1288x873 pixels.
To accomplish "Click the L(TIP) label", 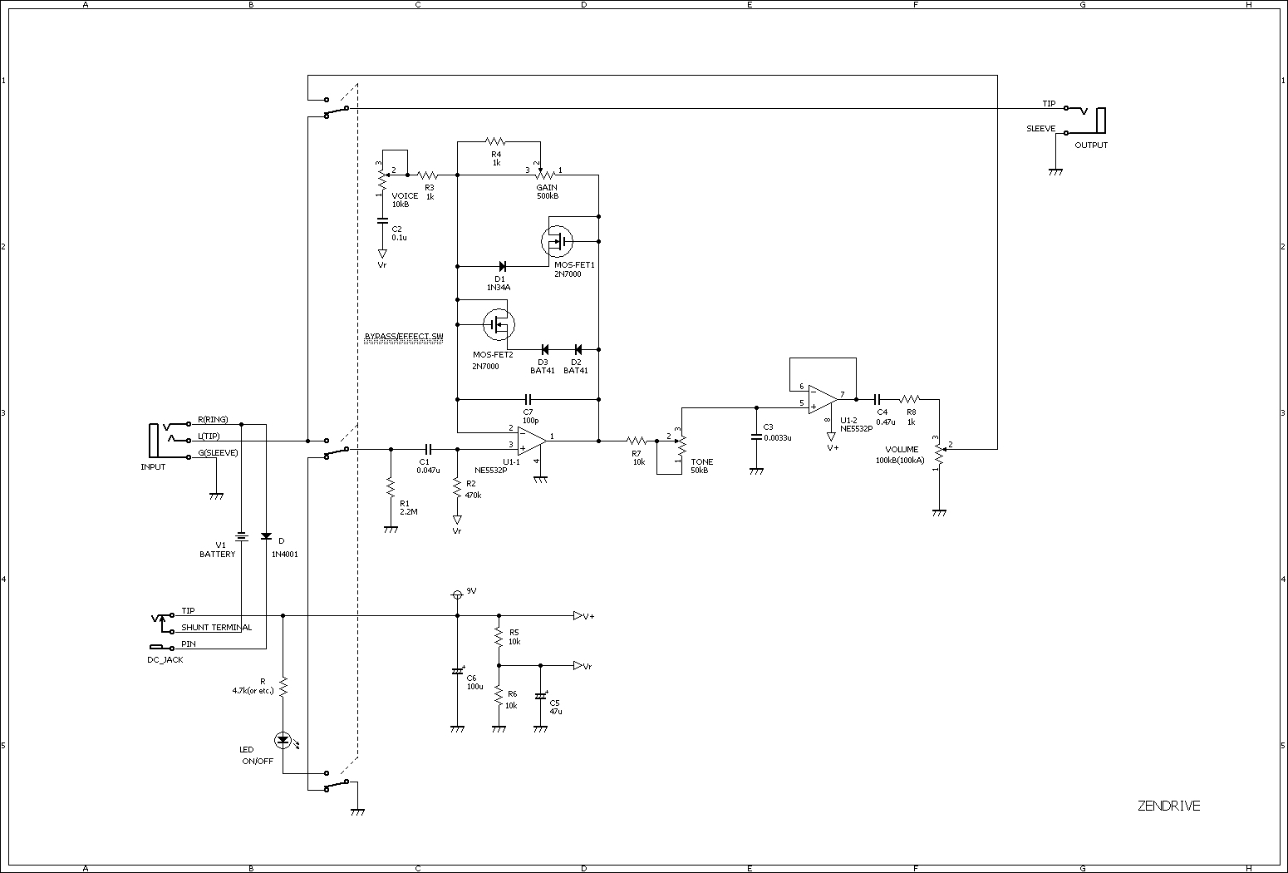I will pos(209,436).
